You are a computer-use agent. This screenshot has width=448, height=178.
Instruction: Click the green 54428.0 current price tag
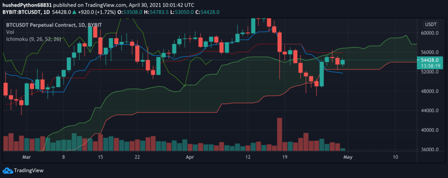[x=431, y=60]
